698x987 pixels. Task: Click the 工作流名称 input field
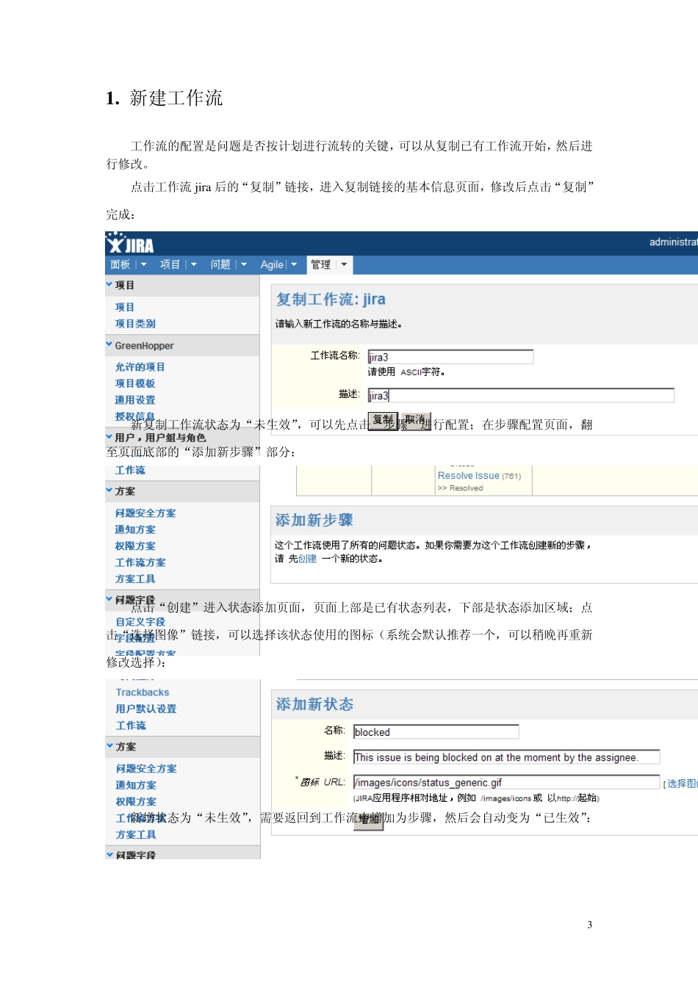[x=450, y=357]
